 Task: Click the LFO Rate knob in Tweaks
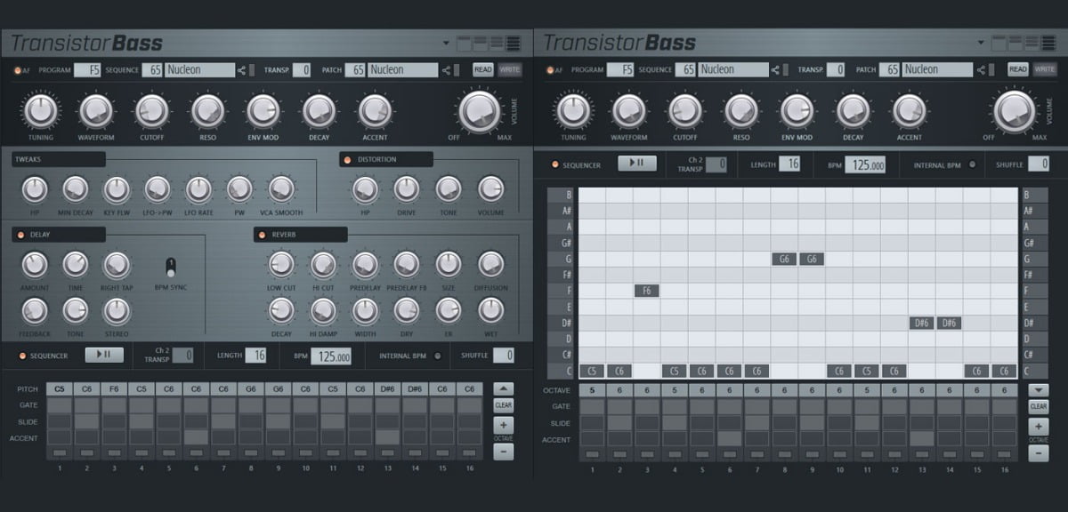pos(198,188)
